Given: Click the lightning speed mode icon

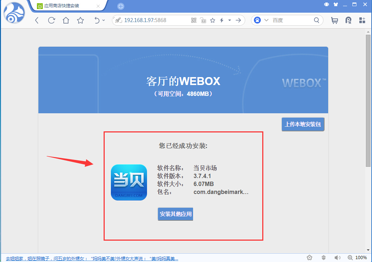Looking at the screenshot, I should click(222, 20).
